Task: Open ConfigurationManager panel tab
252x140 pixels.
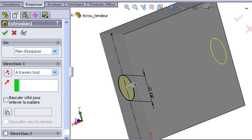Action: pos(25,15)
